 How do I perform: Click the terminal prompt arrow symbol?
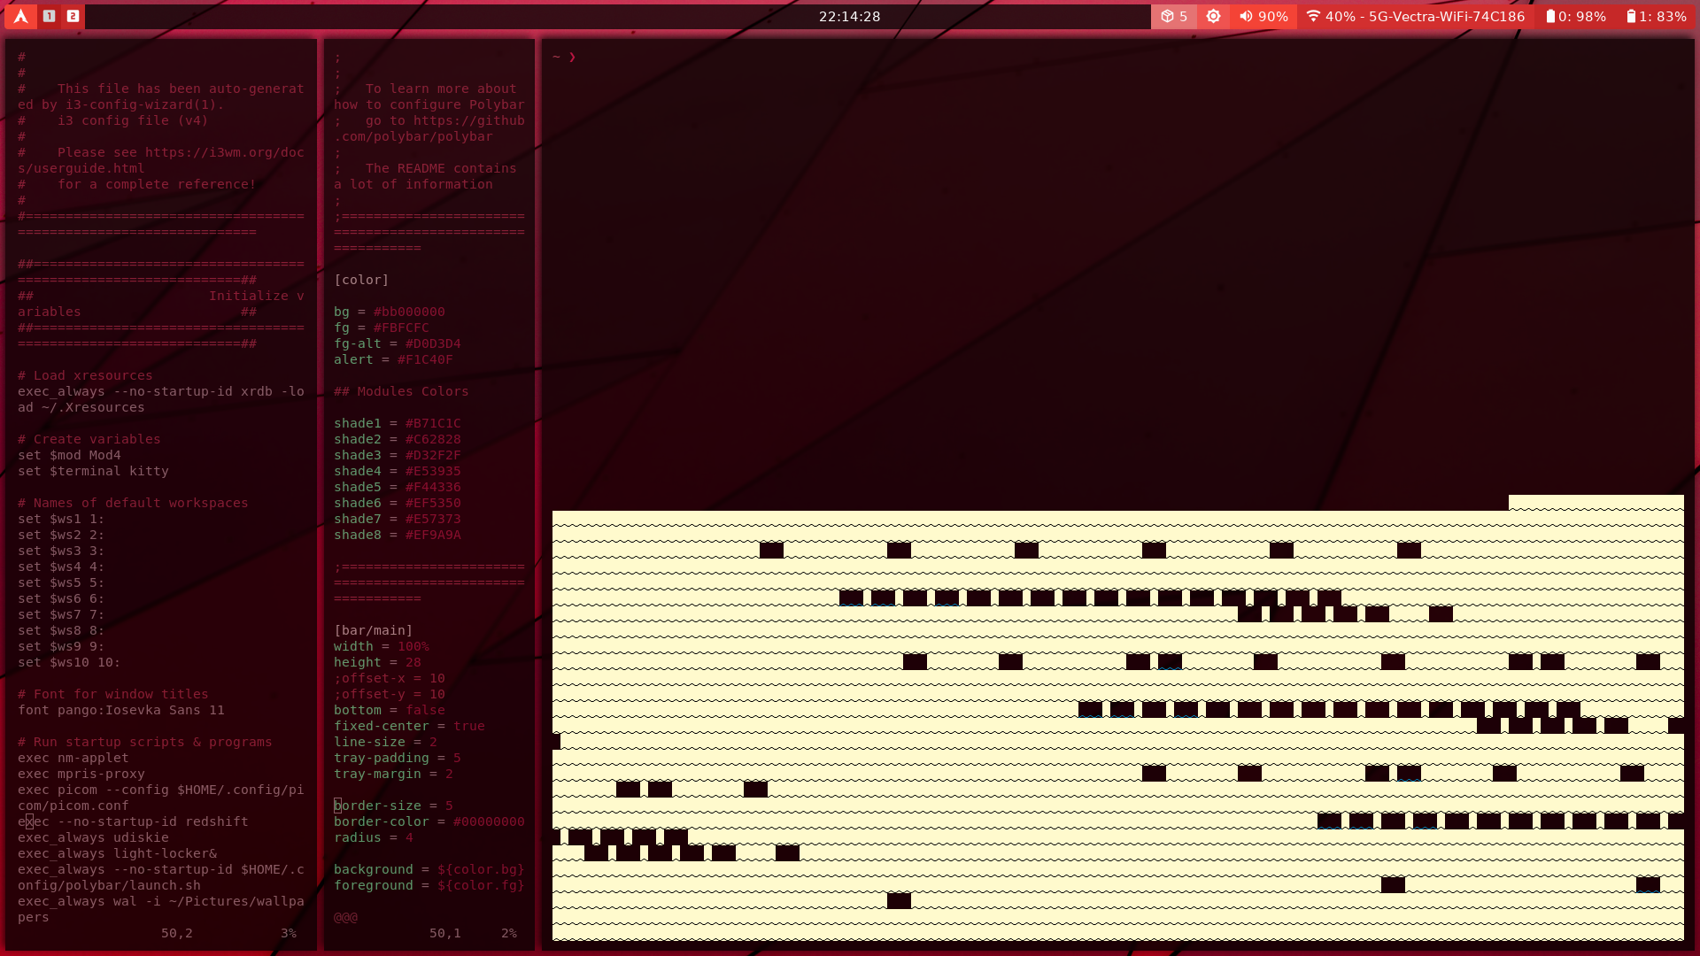tap(573, 57)
